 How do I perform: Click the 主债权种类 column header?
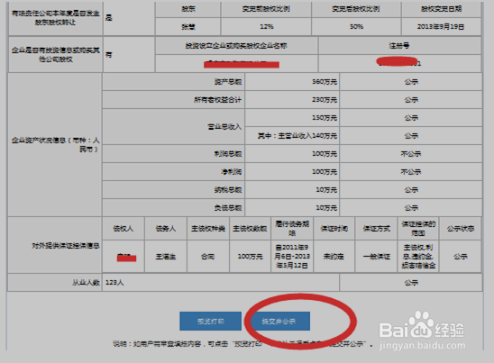(208, 229)
